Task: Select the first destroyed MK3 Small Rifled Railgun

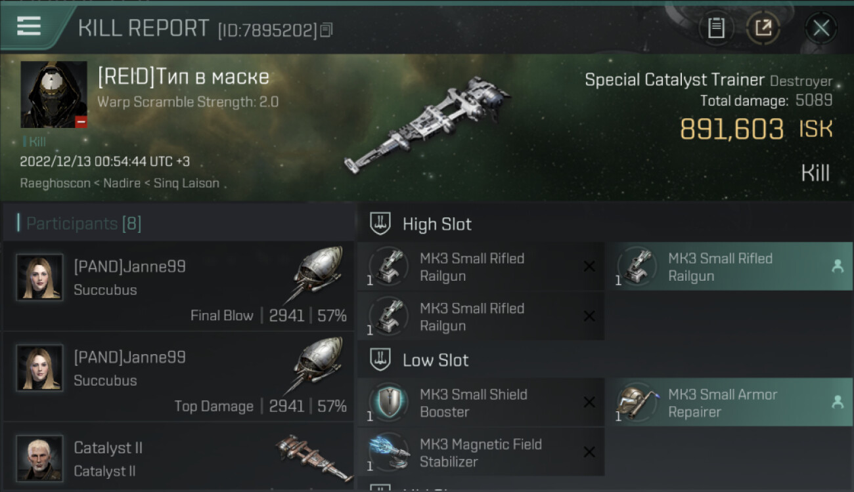Action: click(481, 266)
